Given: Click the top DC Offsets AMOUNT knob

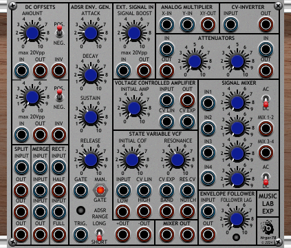Looking at the screenshot, I should coord(32,33).
